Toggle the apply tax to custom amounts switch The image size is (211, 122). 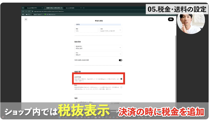[x=121, y=60]
